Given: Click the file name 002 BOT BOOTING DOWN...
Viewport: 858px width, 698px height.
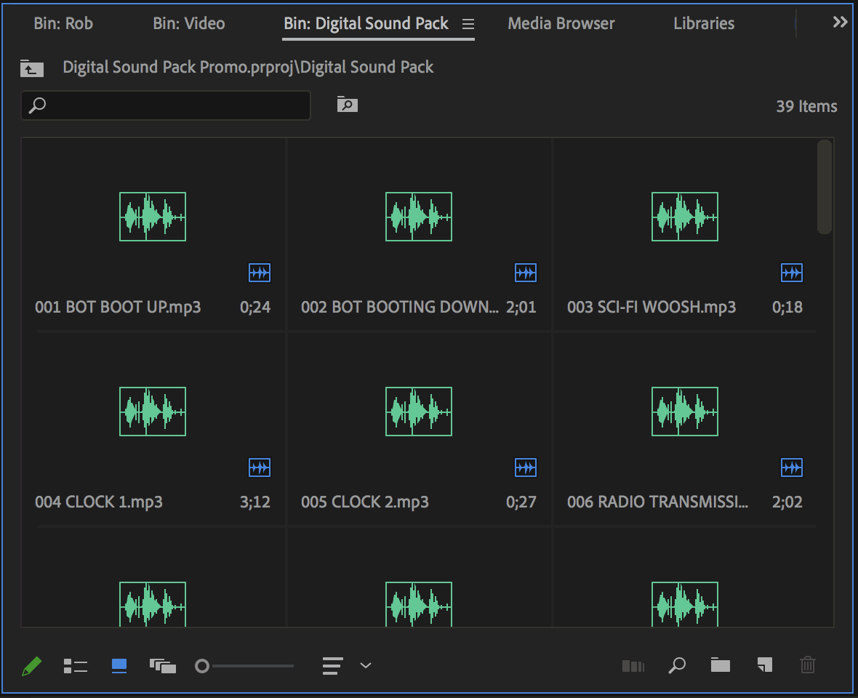Looking at the screenshot, I should tap(399, 307).
